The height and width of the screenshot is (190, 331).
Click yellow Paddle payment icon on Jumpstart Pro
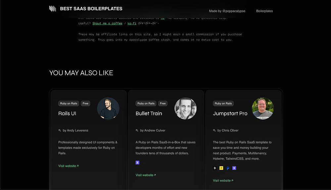pyautogui.click(x=221, y=168)
